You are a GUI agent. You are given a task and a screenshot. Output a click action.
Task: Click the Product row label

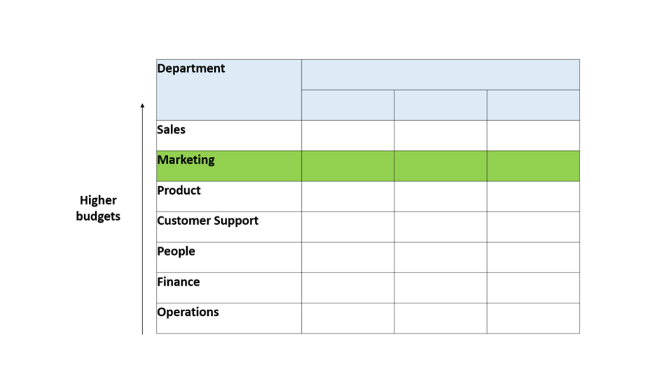pyautogui.click(x=229, y=196)
